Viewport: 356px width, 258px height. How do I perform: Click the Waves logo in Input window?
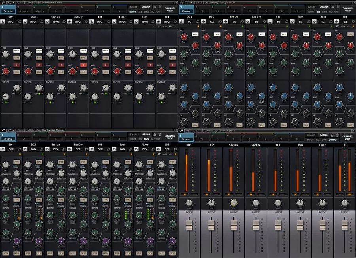point(3,2)
